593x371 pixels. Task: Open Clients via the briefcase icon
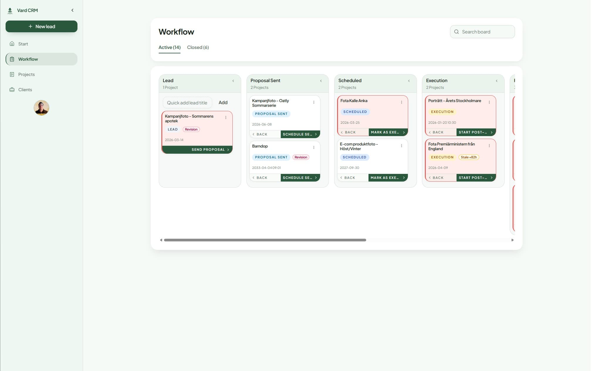12,89
